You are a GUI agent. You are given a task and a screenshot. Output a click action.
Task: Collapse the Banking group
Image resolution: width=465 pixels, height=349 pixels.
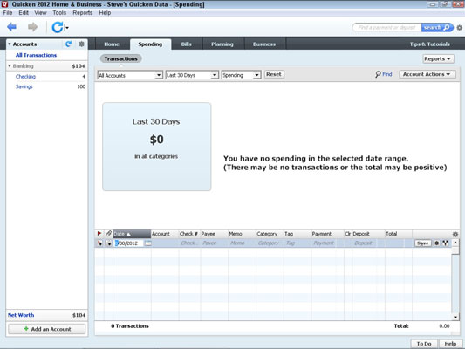pos(10,65)
